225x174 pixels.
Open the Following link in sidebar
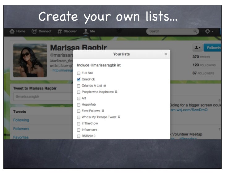(x=21, y=120)
